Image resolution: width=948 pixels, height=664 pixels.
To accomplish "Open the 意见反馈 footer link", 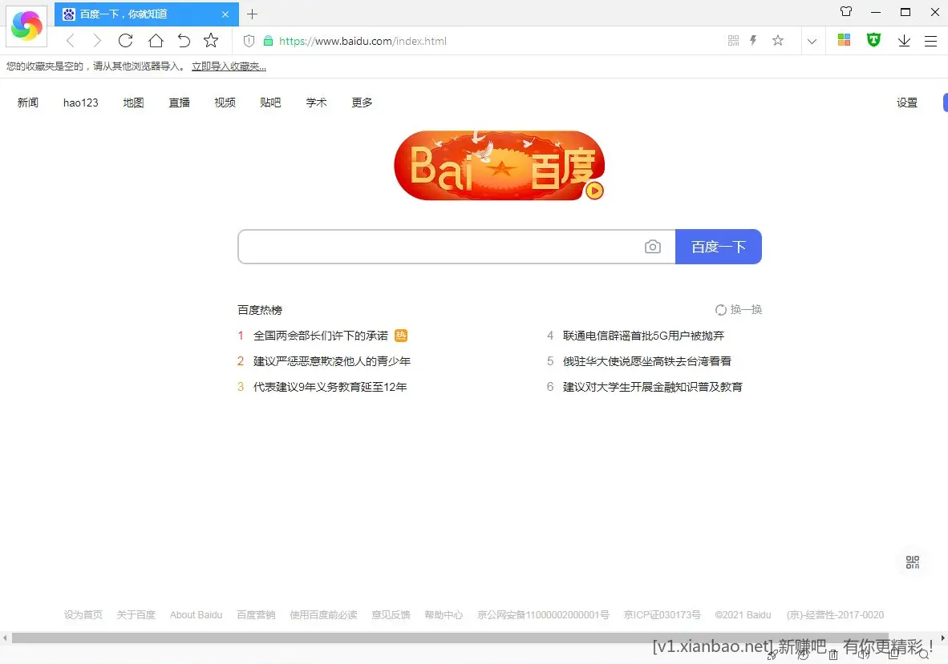I will pyautogui.click(x=391, y=614).
